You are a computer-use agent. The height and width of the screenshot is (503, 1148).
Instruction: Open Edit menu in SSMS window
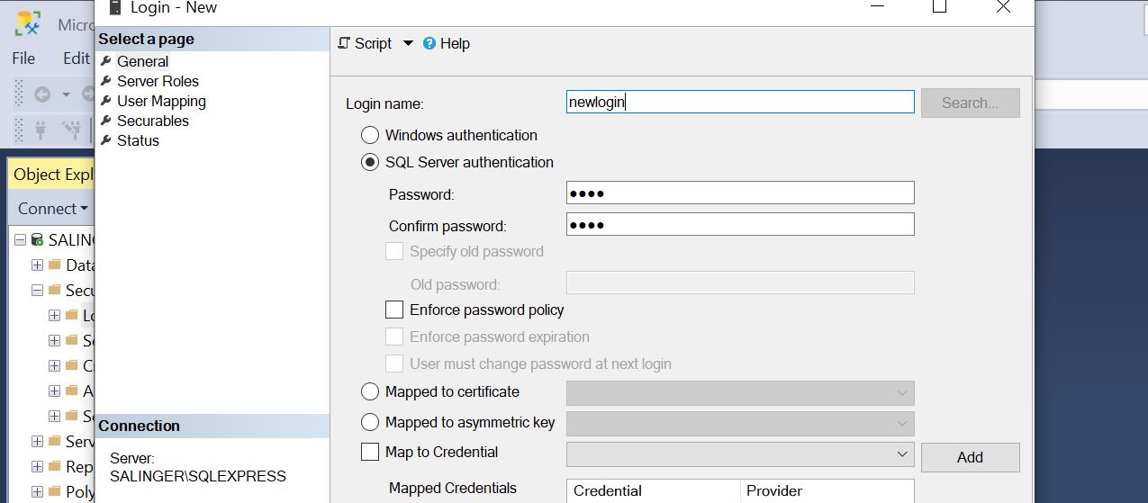click(76, 58)
